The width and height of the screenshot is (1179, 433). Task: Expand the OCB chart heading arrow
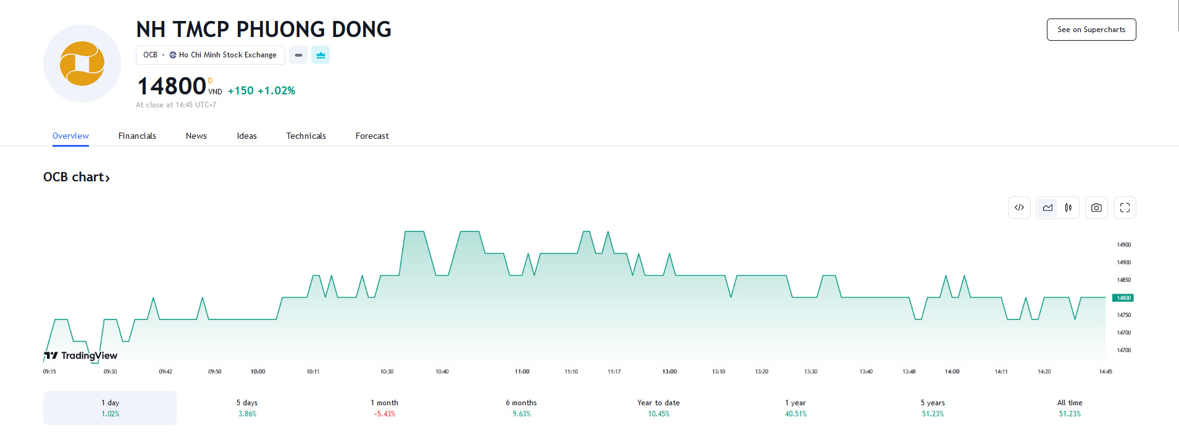click(107, 178)
